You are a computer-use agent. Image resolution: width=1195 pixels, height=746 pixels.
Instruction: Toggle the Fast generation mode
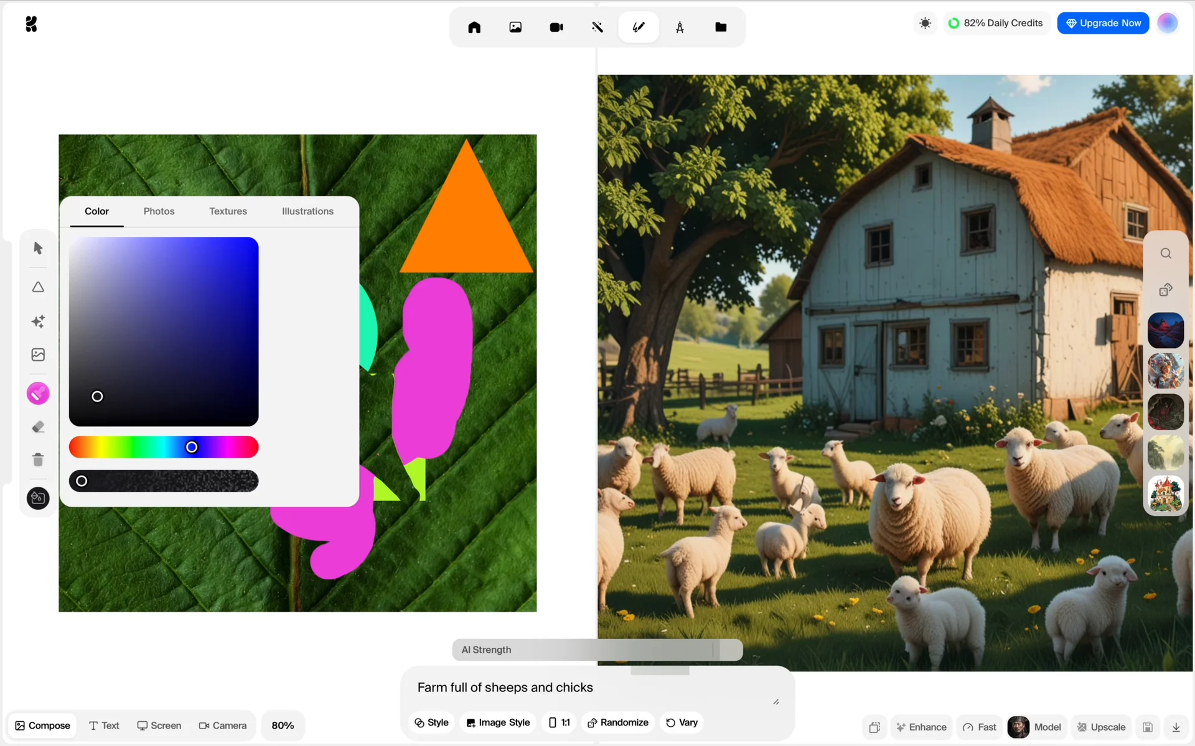click(980, 727)
